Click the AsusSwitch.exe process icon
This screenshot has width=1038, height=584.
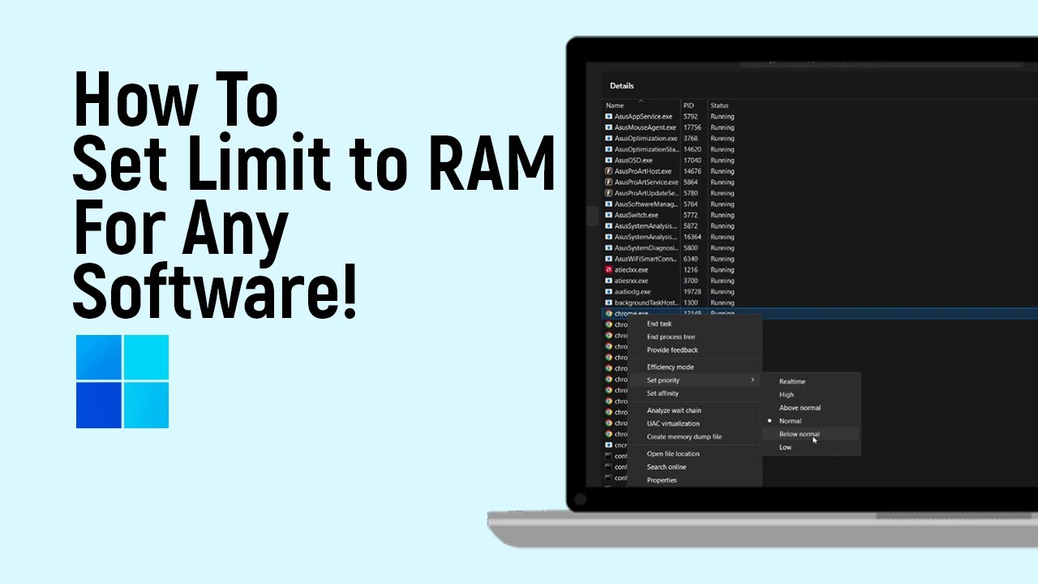(608, 215)
